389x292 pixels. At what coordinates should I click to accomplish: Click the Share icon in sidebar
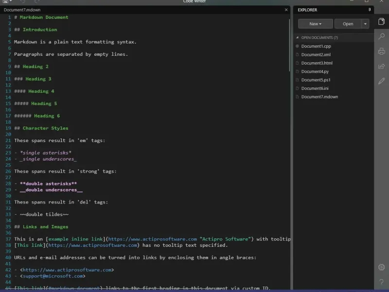click(x=382, y=66)
